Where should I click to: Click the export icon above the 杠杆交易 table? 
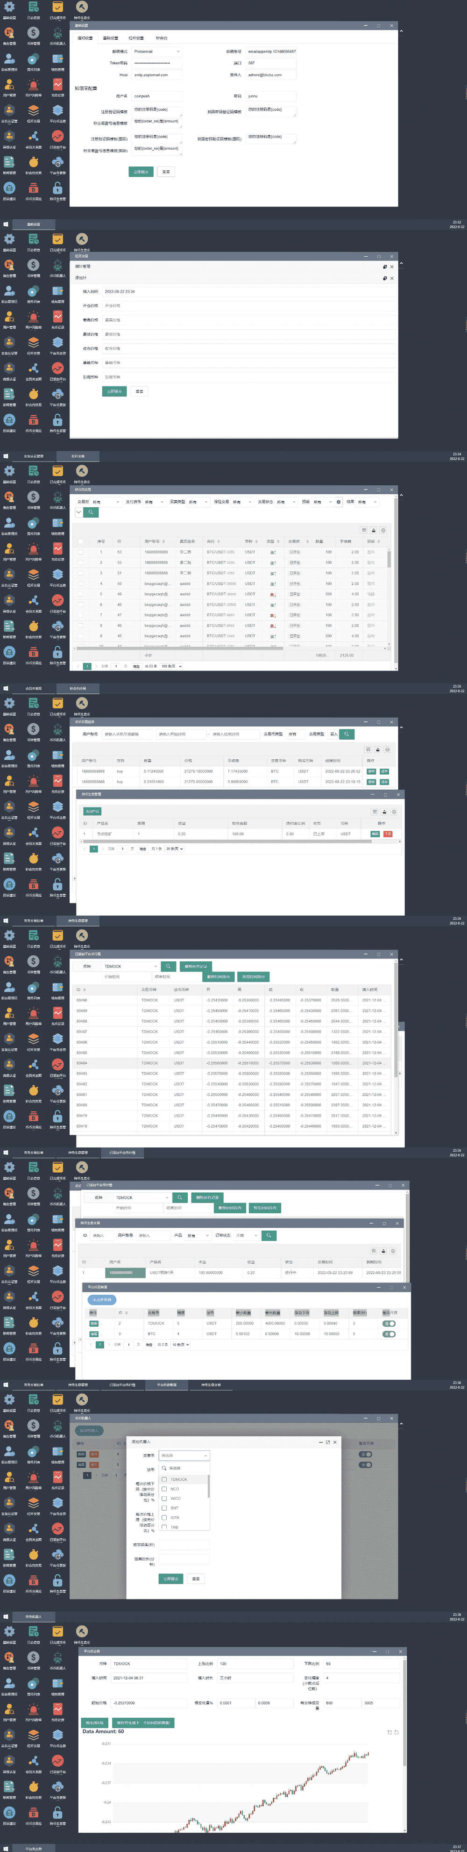(x=374, y=530)
